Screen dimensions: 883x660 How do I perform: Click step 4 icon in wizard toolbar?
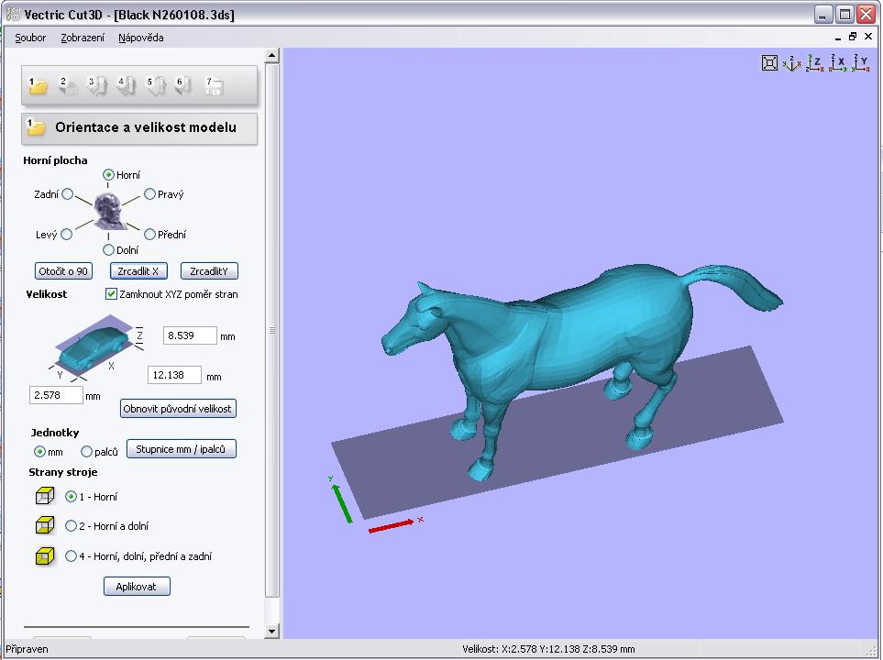[126, 86]
